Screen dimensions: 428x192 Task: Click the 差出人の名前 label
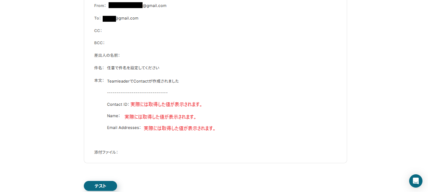[x=107, y=55]
